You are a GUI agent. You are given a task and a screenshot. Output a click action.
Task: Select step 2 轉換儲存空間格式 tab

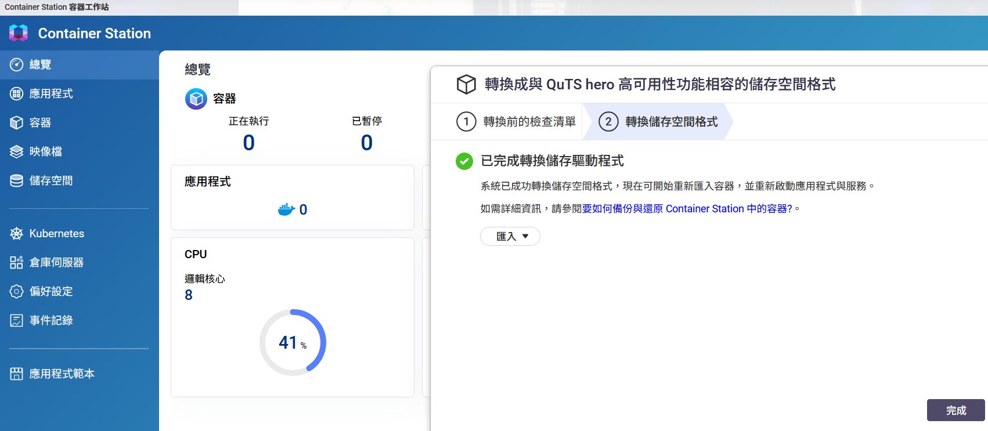point(659,122)
